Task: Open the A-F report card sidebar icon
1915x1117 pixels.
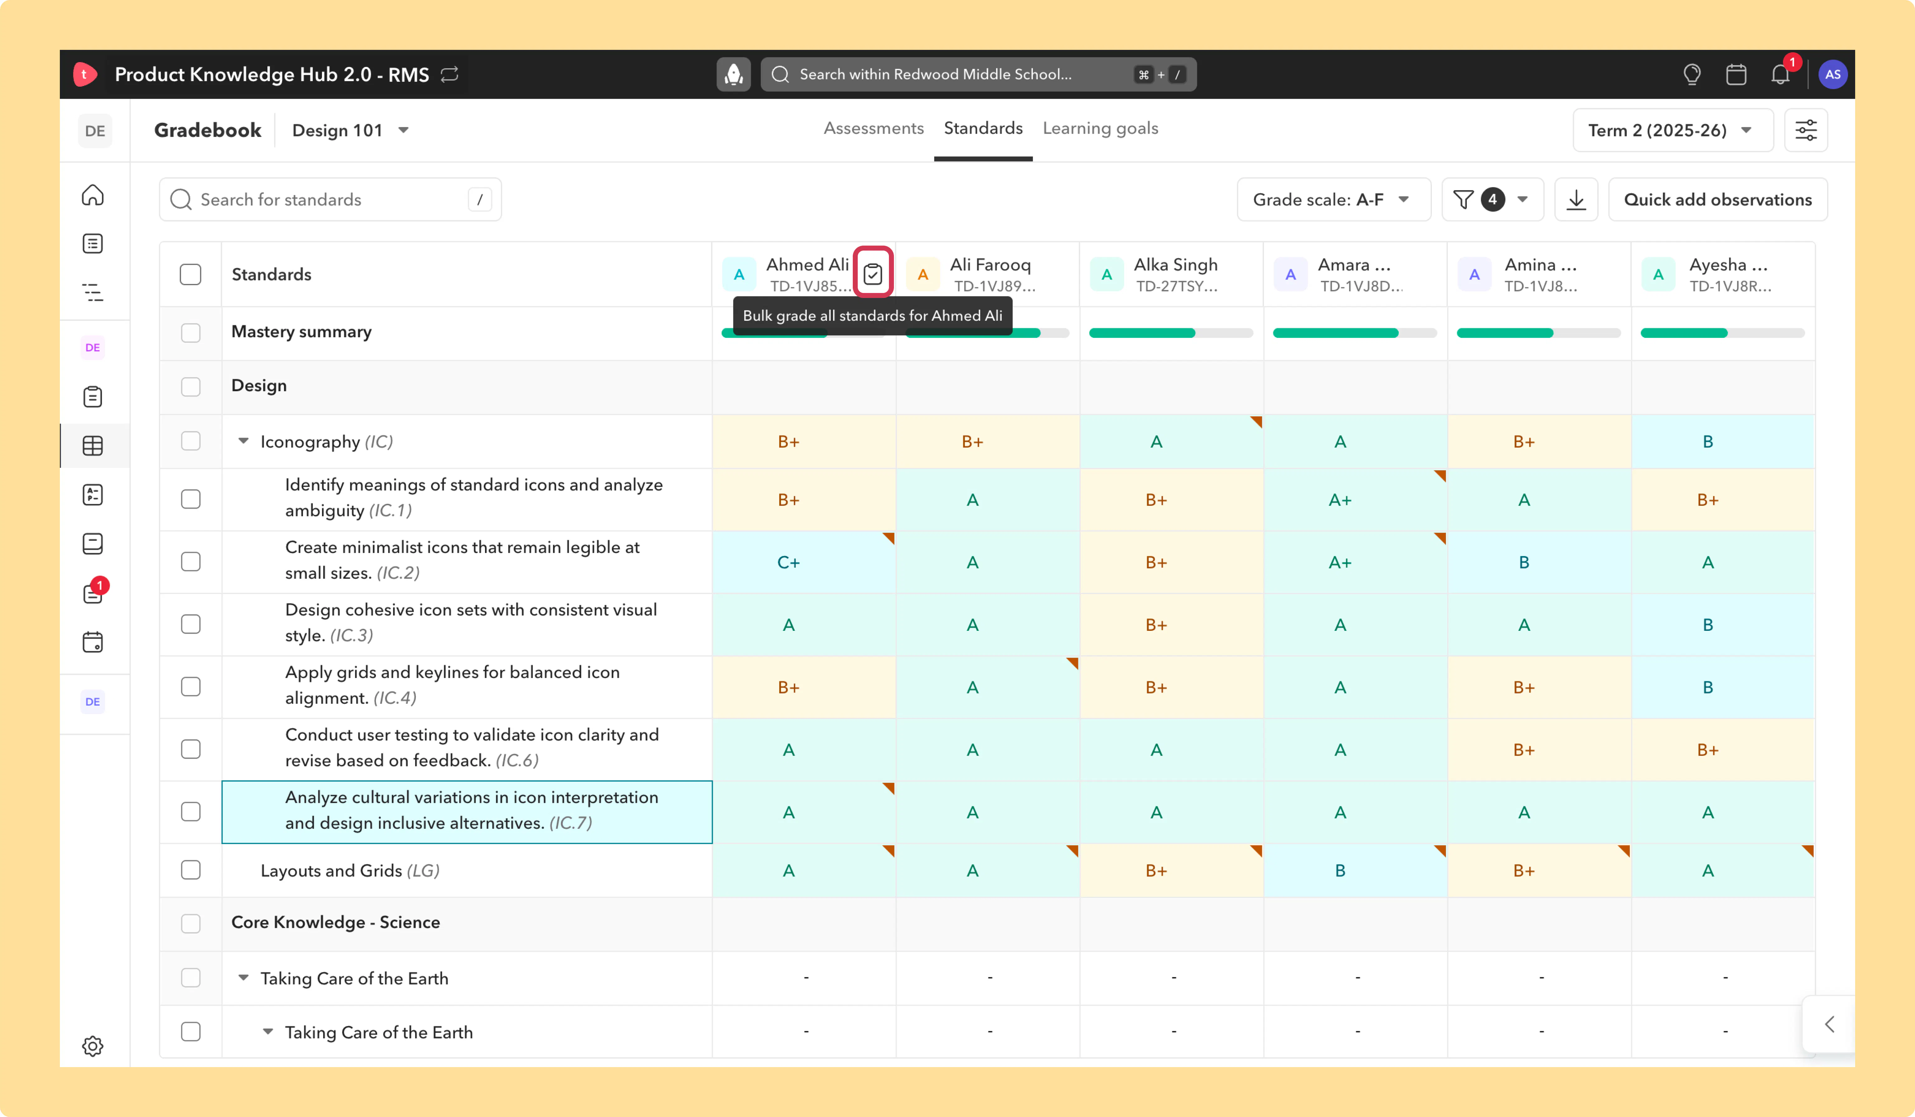Action: tap(93, 495)
